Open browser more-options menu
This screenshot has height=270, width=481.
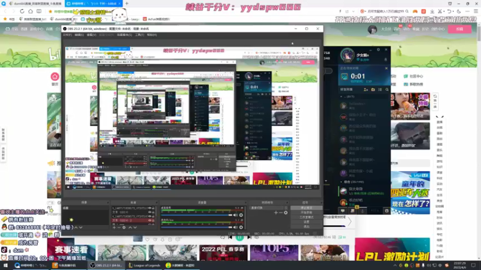click(467, 11)
